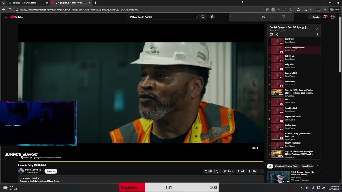The width and height of the screenshot is (342, 192).
Task: Show hidden system tray icons
Action: point(302,188)
